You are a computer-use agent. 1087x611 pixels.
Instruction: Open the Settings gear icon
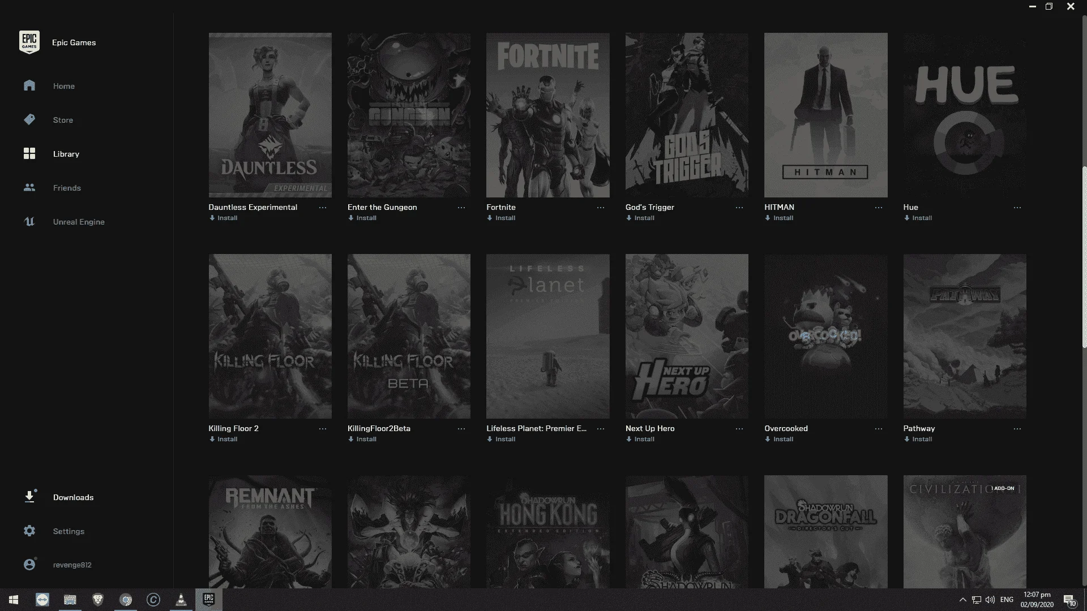pos(29,531)
